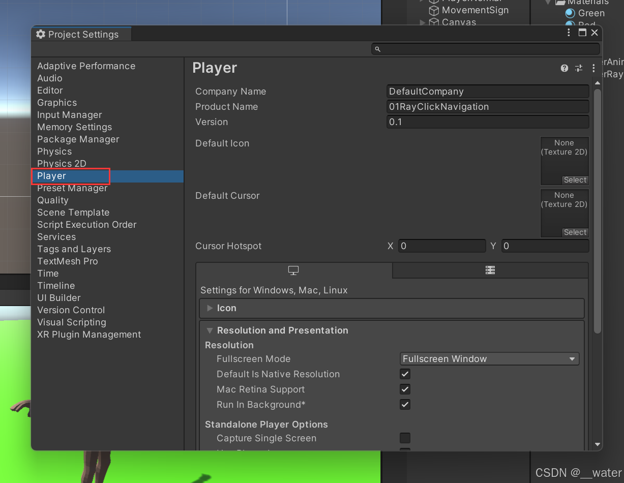Open UI Builder settings
The image size is (624, 483).
[x=59, y=298]
